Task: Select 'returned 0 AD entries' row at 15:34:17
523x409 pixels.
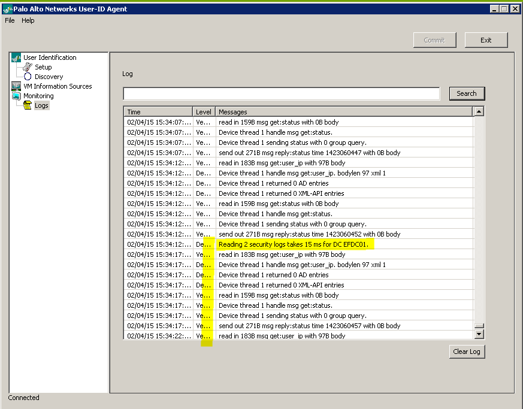Action: pyautogui.click(x=298, y=275)
